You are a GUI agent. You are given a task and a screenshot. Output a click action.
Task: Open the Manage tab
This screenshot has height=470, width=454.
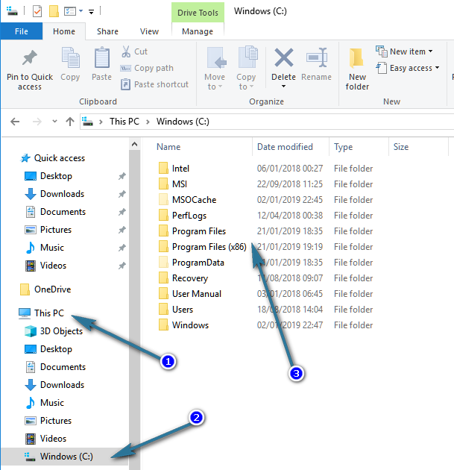click(x=198, y=31)
